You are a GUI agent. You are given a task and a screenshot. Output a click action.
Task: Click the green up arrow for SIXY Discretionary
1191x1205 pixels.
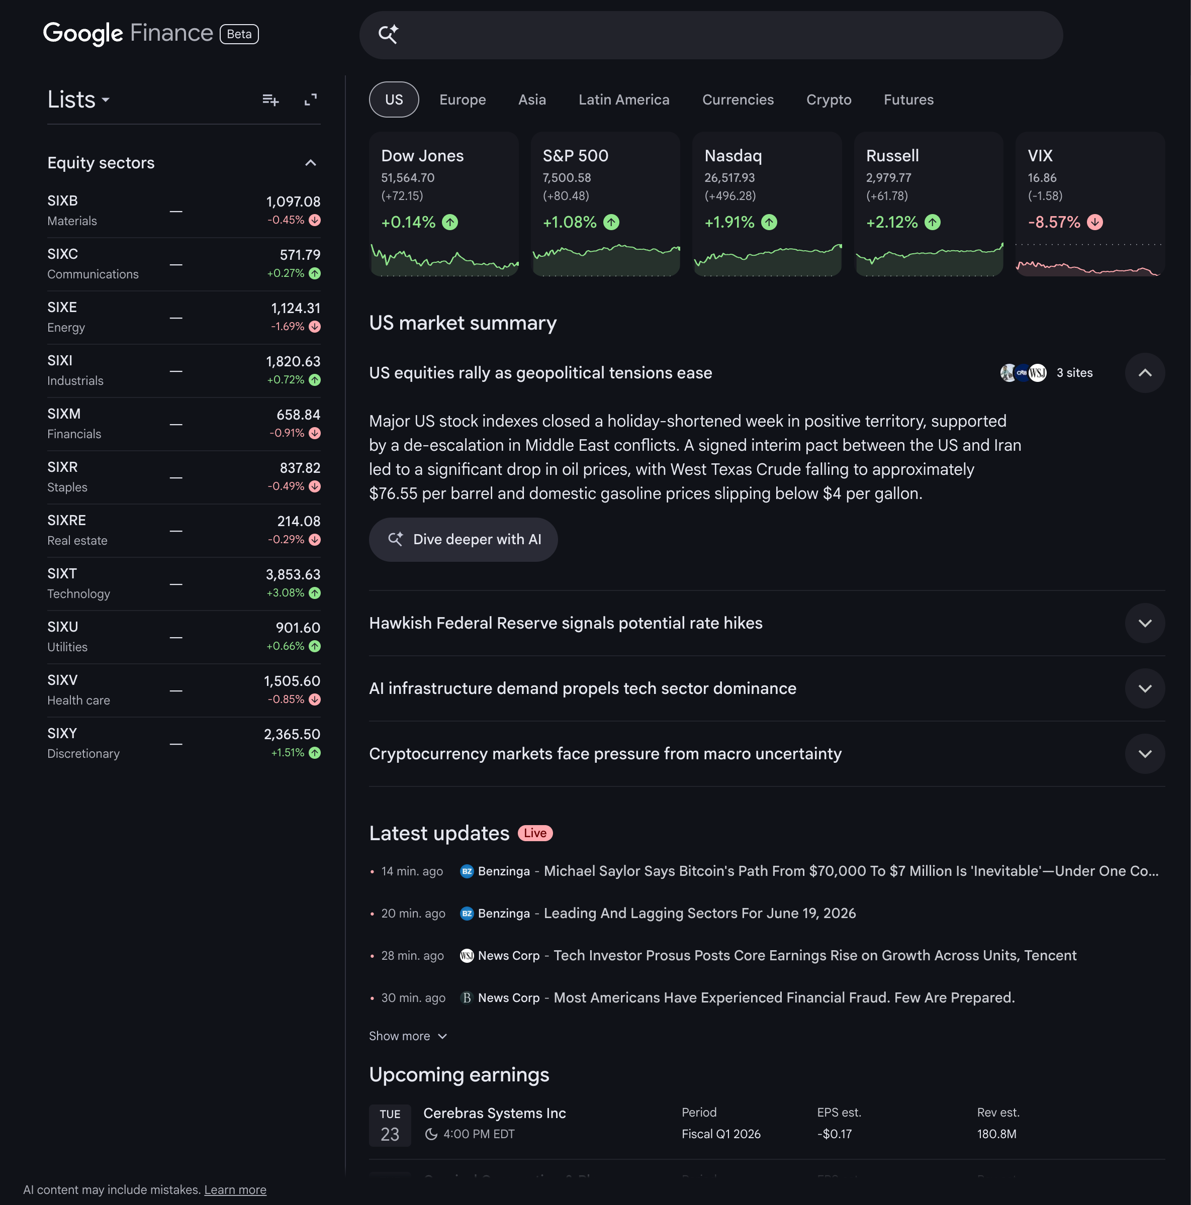point(315,753)
